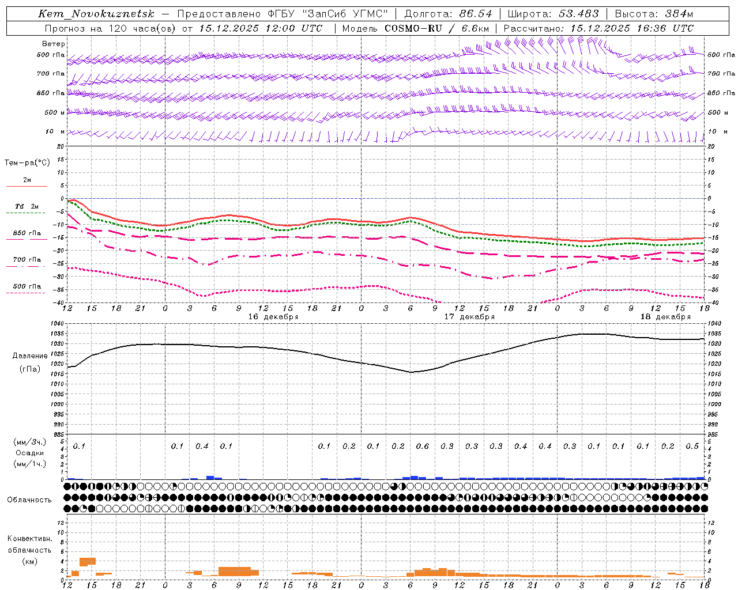This screenshot has width=738, height=590.
Task: Click the "Модель COSMO-RU / 6.6км" label
Action: (416, 28)
